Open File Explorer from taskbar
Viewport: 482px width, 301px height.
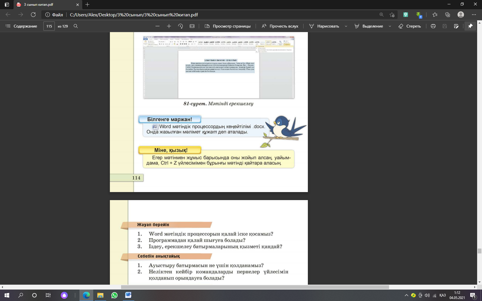(x=100, y=295)
